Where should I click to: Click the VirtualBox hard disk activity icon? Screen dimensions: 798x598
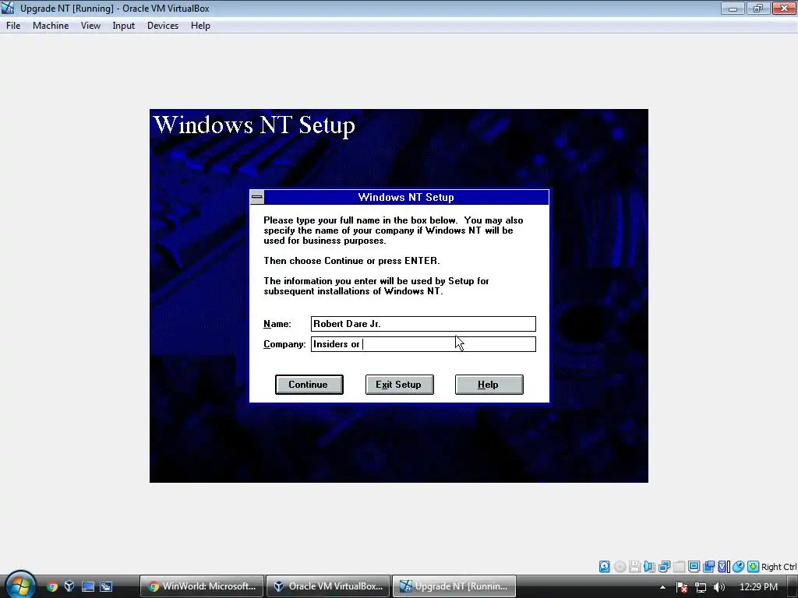coord(604,567)
